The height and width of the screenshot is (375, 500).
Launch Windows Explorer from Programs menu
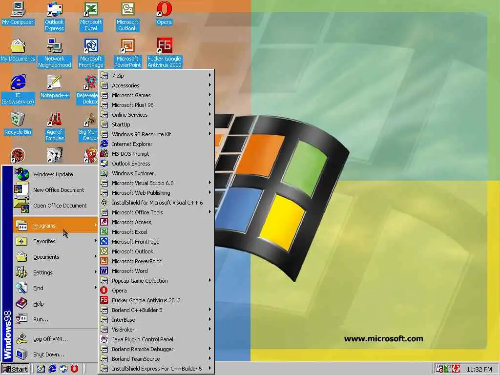156,173
